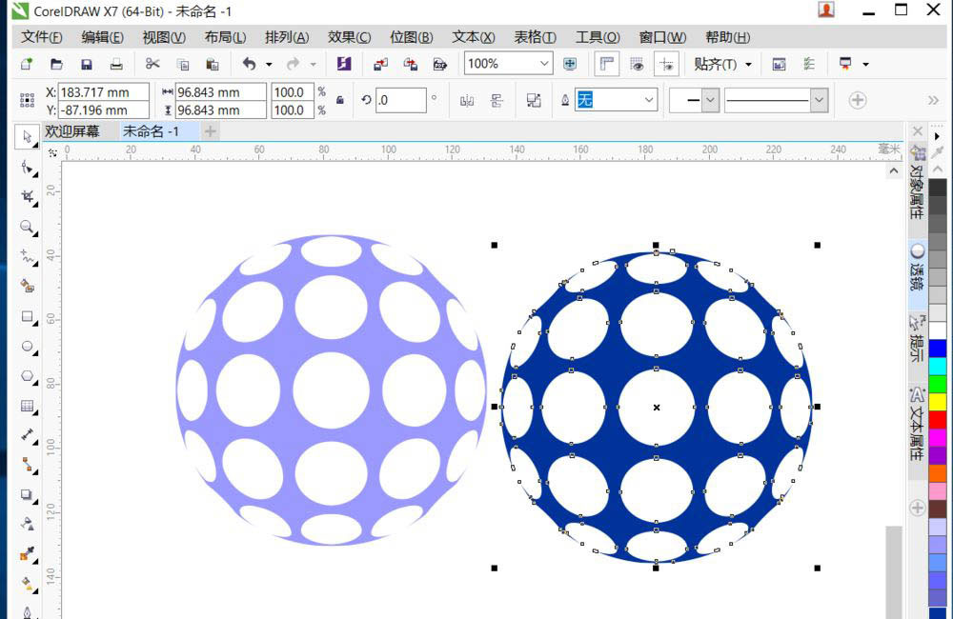Pick the Rectangle tool
The width and height of the screenshot is (953, 619).
click(27, 316)
